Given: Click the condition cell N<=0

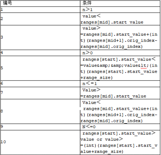Looking at the screenshot, I should pyautogui.click(x=120, y=127).
